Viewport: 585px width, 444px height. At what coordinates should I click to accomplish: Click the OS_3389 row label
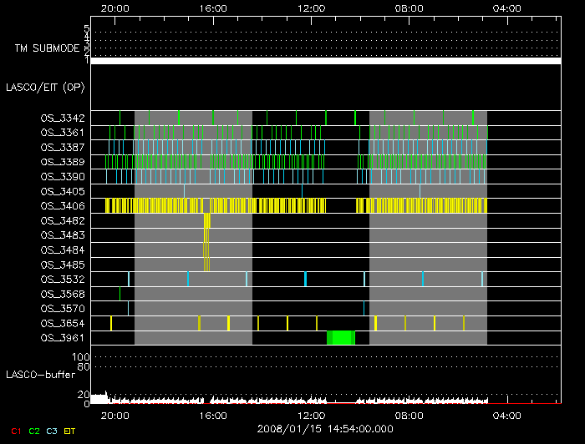(x=62, y=162)
